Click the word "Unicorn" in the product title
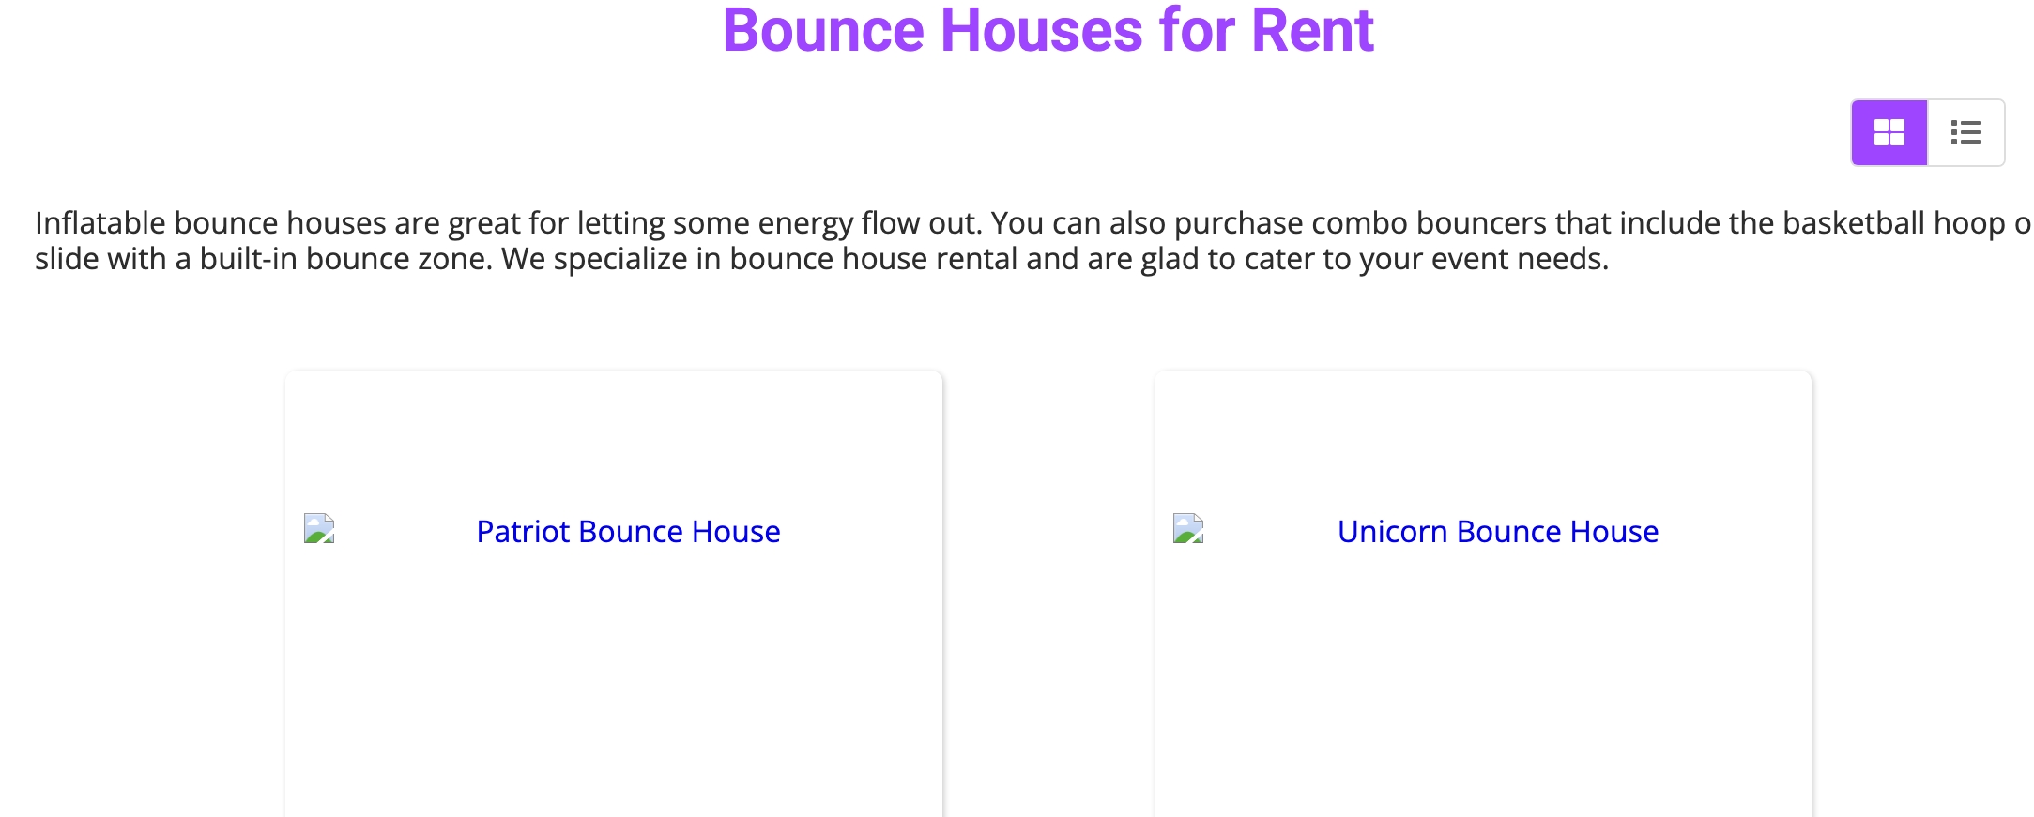The image size is (2034, 817). pos(1392,532)
